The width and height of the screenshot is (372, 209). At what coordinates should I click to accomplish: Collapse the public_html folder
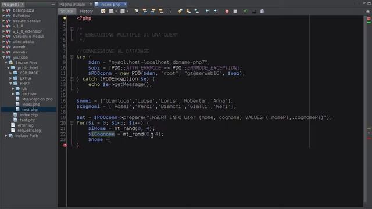pos(8,68)
